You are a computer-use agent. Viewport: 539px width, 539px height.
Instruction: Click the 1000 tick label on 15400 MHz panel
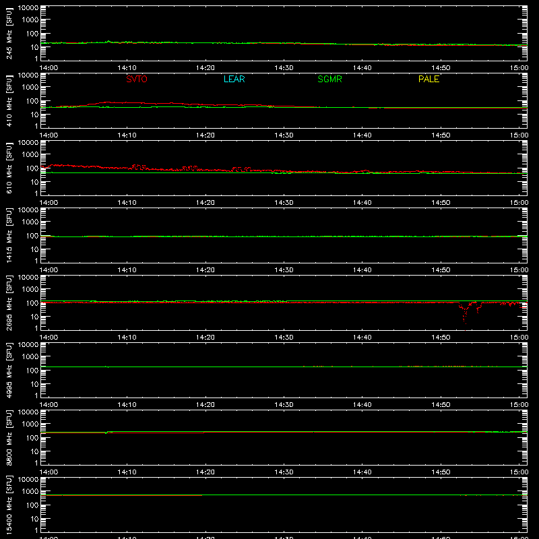coord(30,492)
